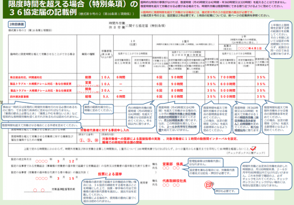Click the (チェックボックスに要チェック) note

[x=245, y=153]
